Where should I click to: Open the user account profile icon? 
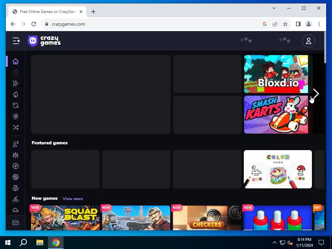[309, 41]
